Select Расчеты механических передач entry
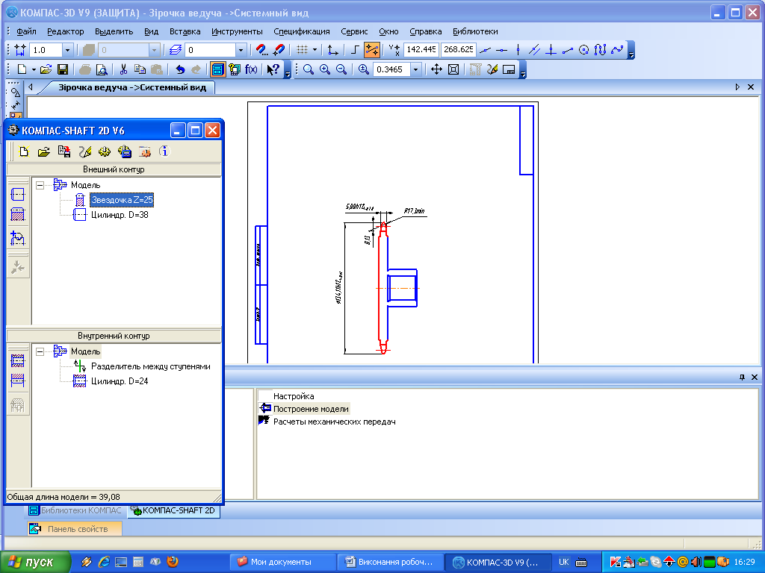This screenshot has width=765, height=573. point(334,422)
